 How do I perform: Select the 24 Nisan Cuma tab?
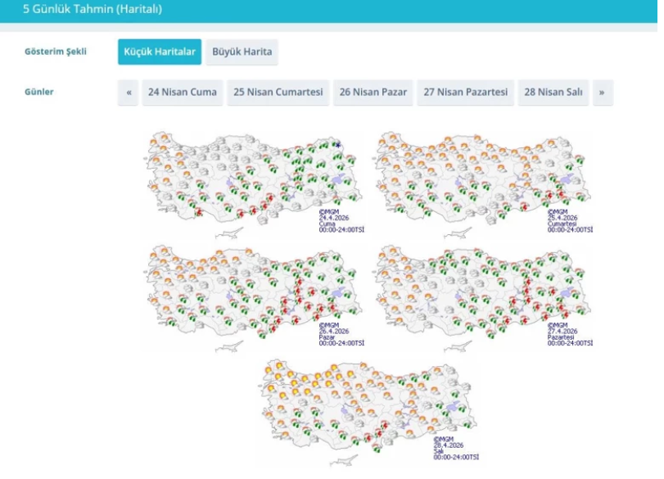(x=183, y=93)
